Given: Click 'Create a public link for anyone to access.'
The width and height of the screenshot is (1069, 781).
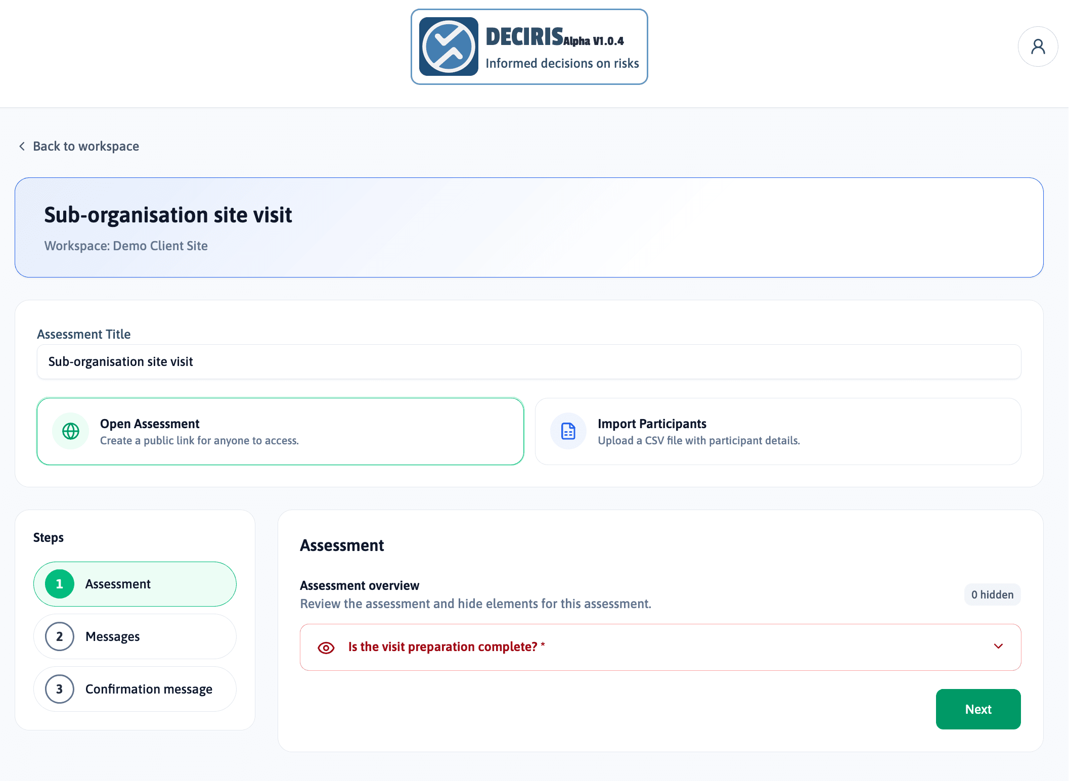Looking at the screenshot, I should [199, 441].
